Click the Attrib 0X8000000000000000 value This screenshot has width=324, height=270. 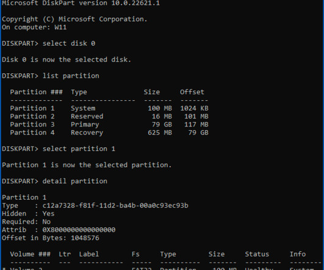pos(79,230)
